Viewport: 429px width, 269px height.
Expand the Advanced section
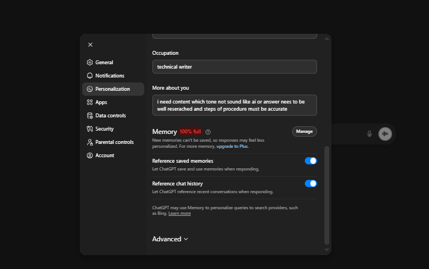pyautogui.click(x=170, y=239)
